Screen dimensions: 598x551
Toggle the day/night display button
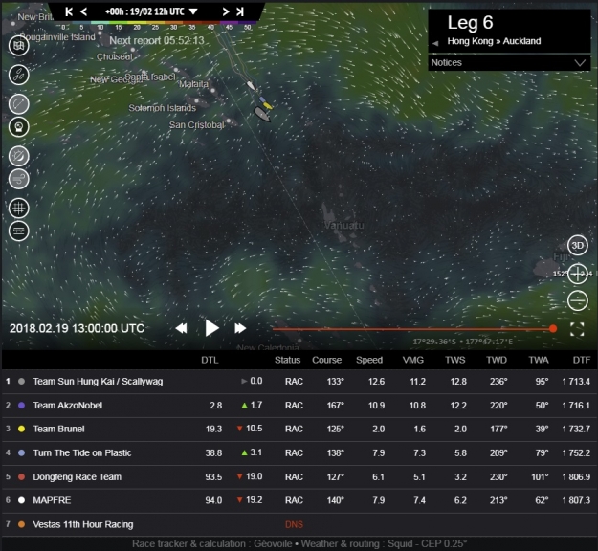pyautogui.click(x=19, y=156)
